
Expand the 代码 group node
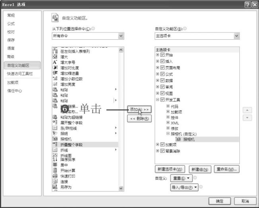[x=168, y=106]
